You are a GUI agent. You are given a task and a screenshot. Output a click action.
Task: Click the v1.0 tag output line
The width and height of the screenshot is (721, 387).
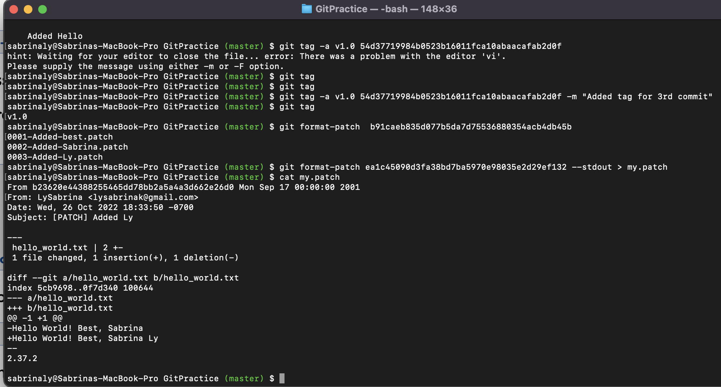(17, 117)
